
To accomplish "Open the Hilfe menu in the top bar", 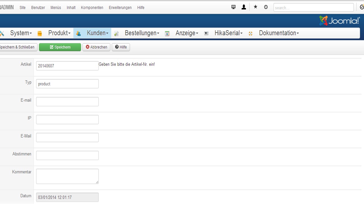I will point(141,8).
